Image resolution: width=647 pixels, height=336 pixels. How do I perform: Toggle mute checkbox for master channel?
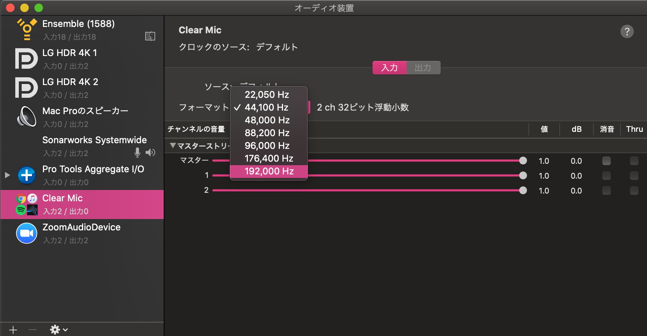[607, 161]
